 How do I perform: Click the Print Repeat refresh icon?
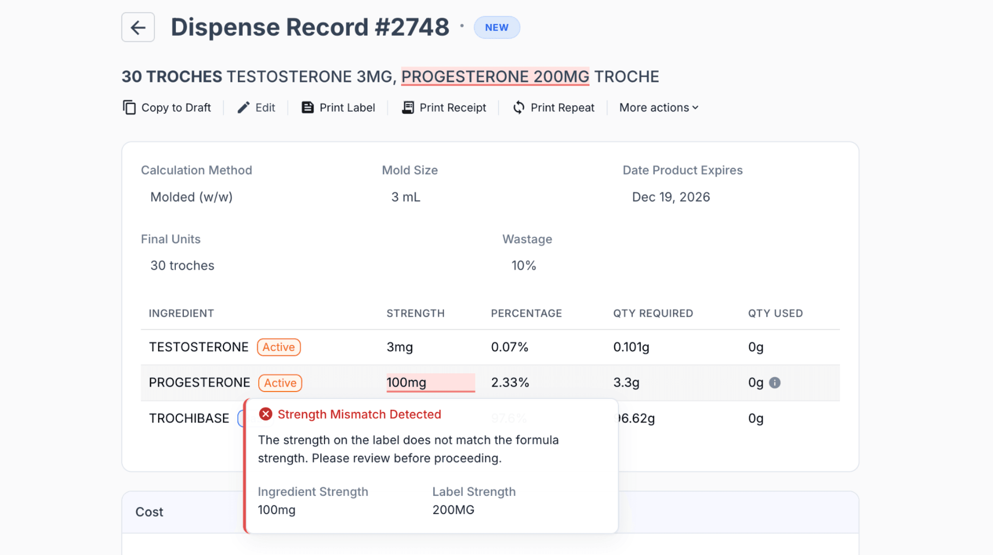click(519, 107)
